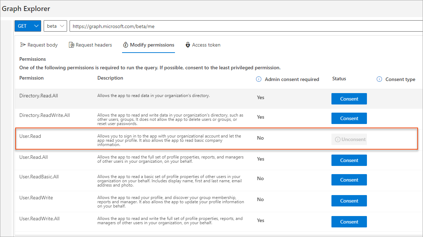Click the Request headers document icon

coord(71,45)
